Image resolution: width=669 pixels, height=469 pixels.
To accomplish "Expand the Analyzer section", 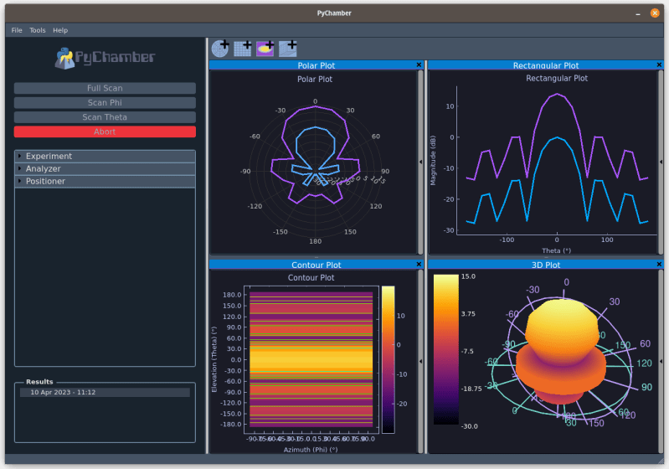I will coord(105,168).
